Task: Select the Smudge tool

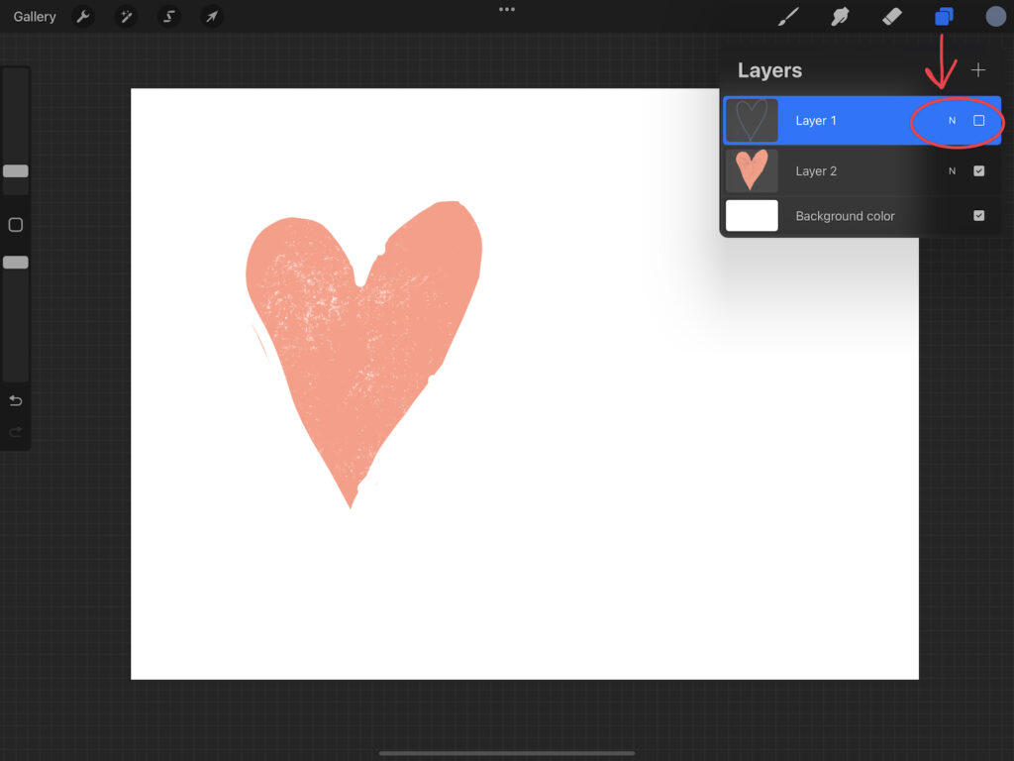Action: pyautogui.click(x=840, y=17)
